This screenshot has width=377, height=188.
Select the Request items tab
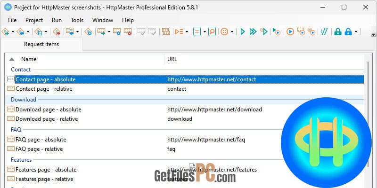(x=41, y=44)
